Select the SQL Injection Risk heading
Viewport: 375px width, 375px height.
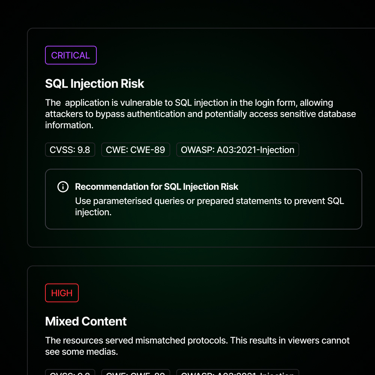(x=94, y=84)
